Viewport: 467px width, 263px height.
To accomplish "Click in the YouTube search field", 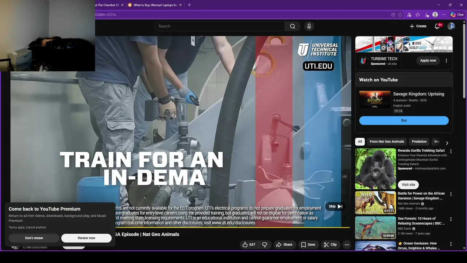I will pos(220,26).
